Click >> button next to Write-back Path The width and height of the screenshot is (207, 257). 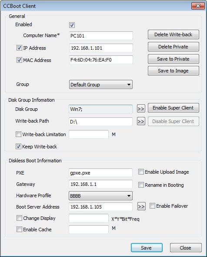tap(141, 121)
